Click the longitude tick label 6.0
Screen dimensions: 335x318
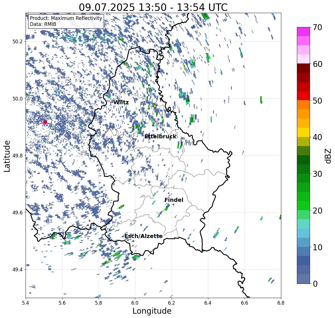(x=135, y=303)
